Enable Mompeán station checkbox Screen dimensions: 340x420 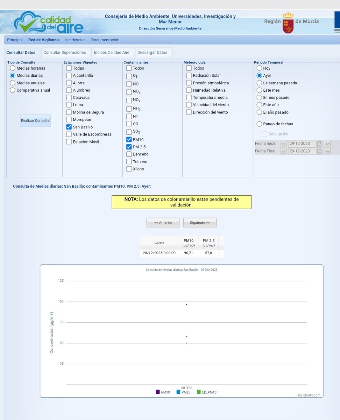(x=69, y=120)
